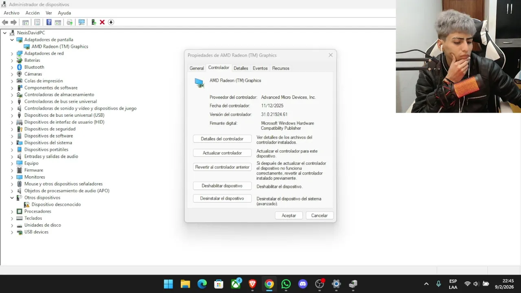Screen dimensions: 521x293
Task: Click the blue question mark help icon
Action: coord(49,22)
